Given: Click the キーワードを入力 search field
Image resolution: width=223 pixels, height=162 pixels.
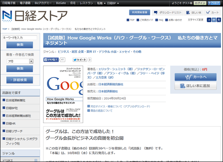Looking at the screenshot, I should [x=20, y=38].
